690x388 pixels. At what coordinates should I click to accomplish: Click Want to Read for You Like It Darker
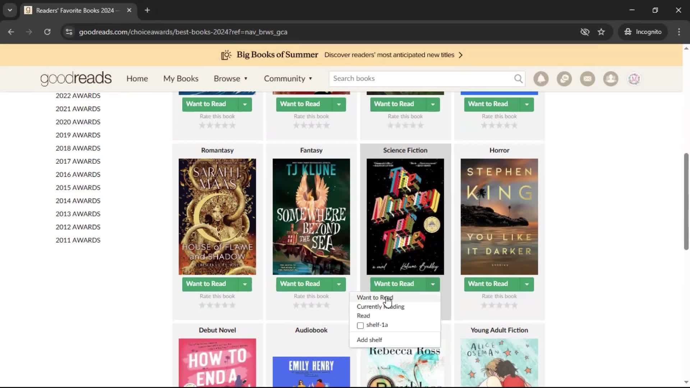492,284
